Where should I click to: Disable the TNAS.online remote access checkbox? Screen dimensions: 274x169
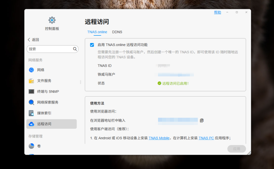(x=92, y=45)
